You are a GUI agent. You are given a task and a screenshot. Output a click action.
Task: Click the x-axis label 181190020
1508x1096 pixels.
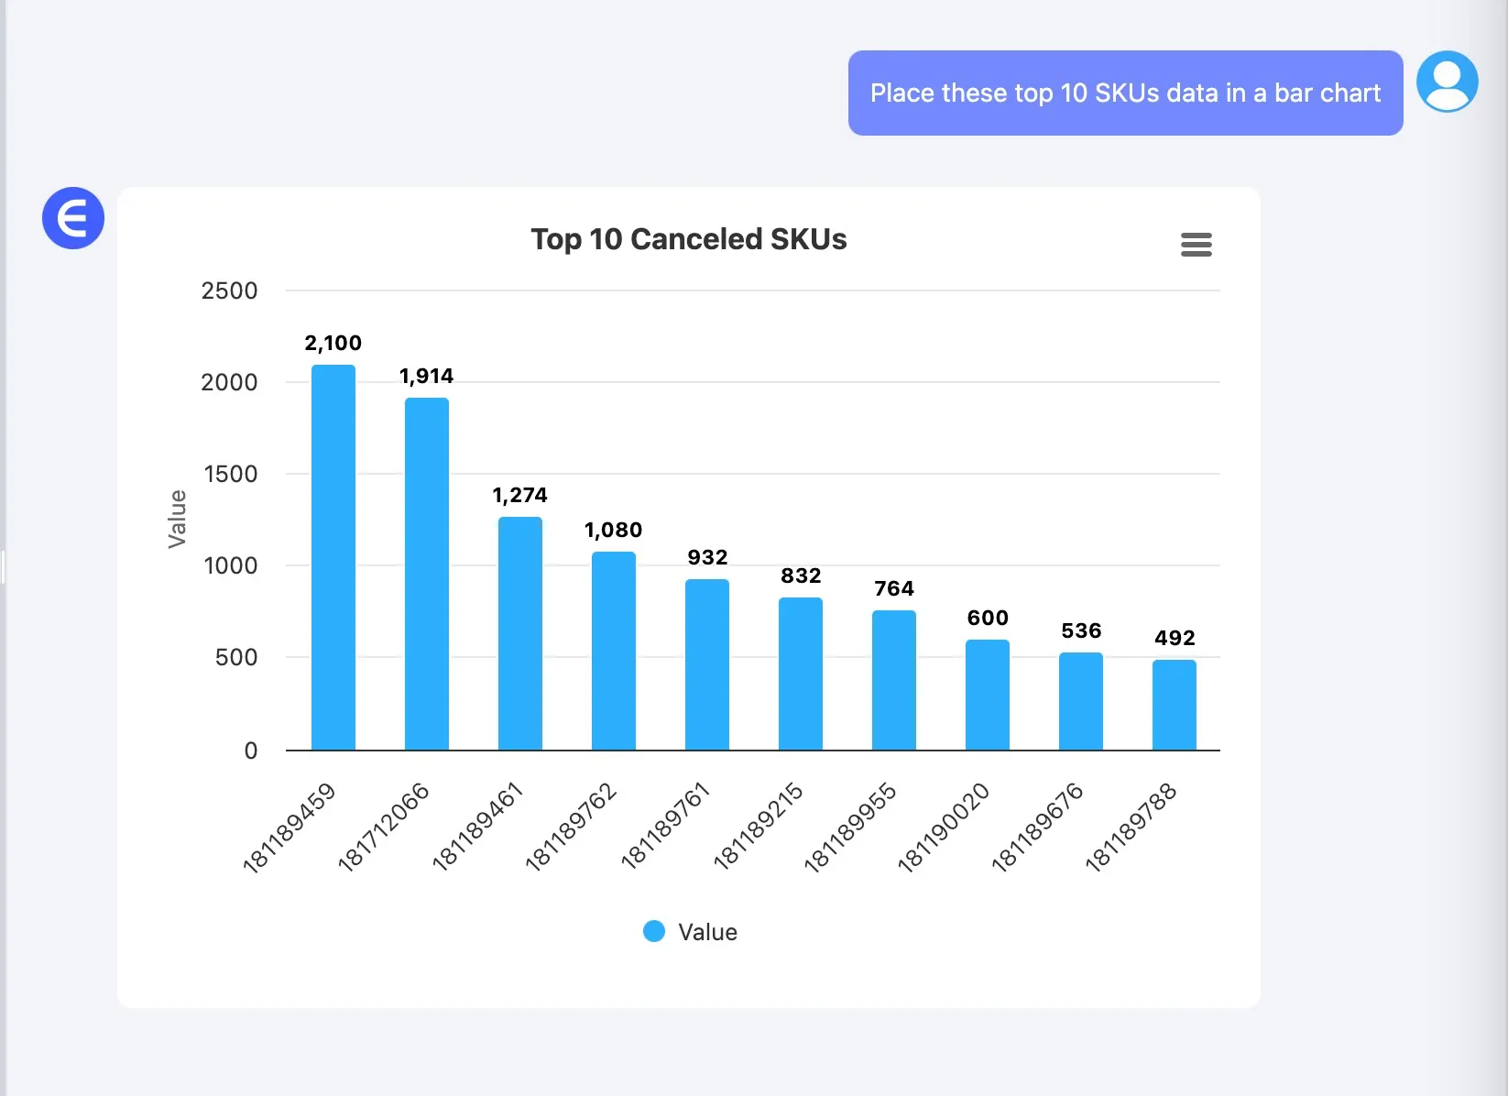click(945, 825)
